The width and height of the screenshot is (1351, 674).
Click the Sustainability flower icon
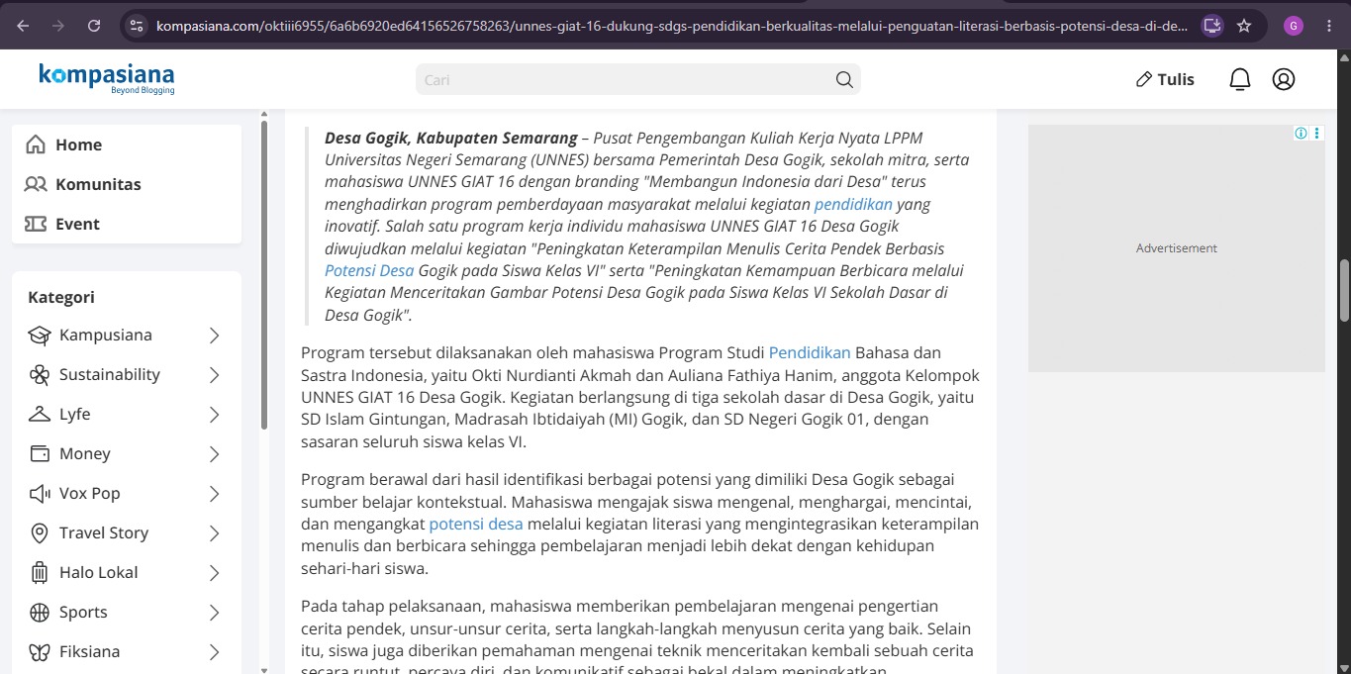point(40,375)
